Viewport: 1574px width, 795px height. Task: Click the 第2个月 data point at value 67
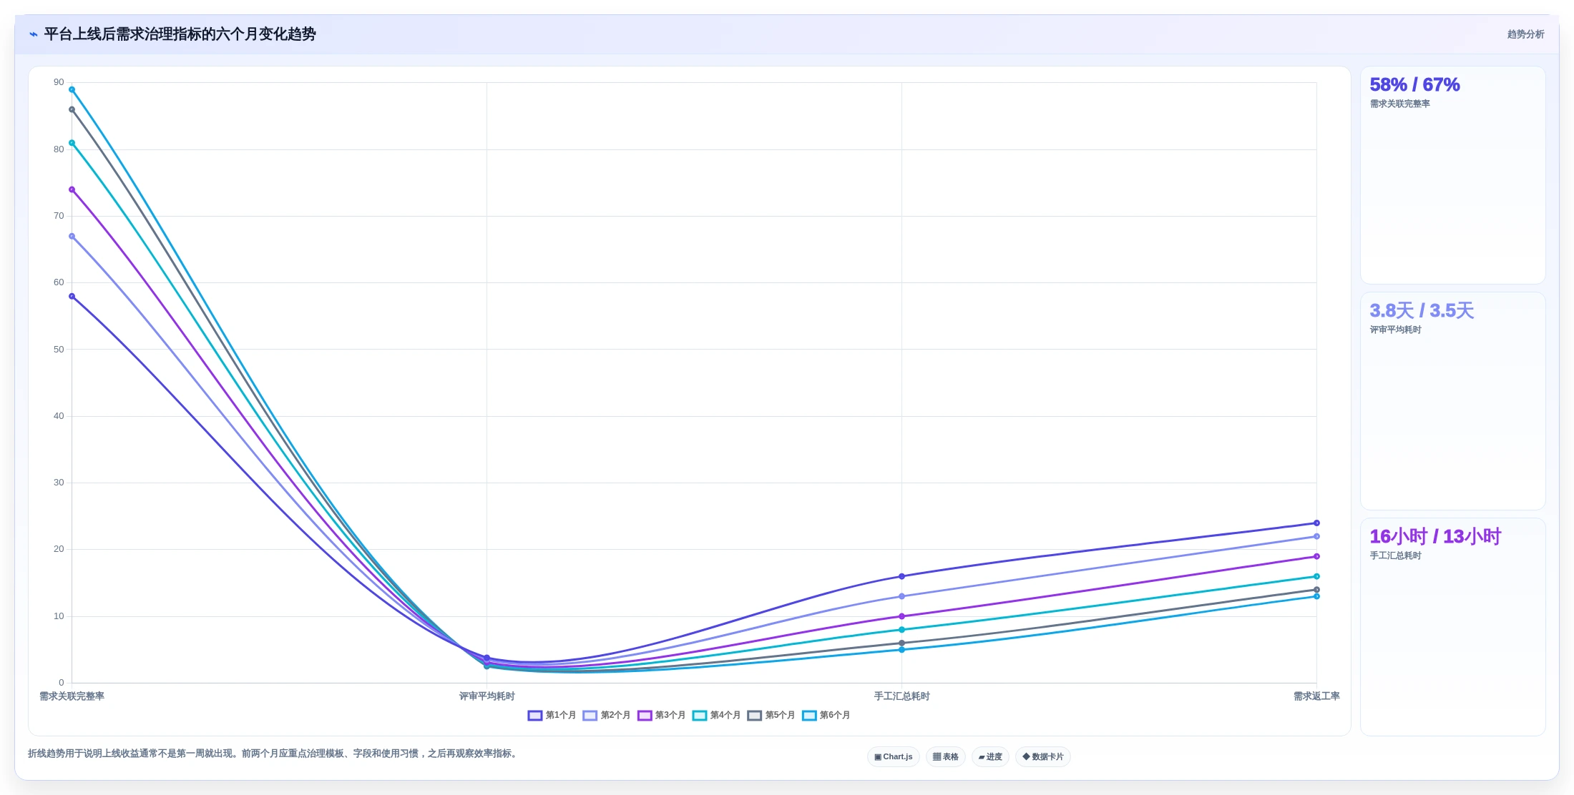(72, 236)
